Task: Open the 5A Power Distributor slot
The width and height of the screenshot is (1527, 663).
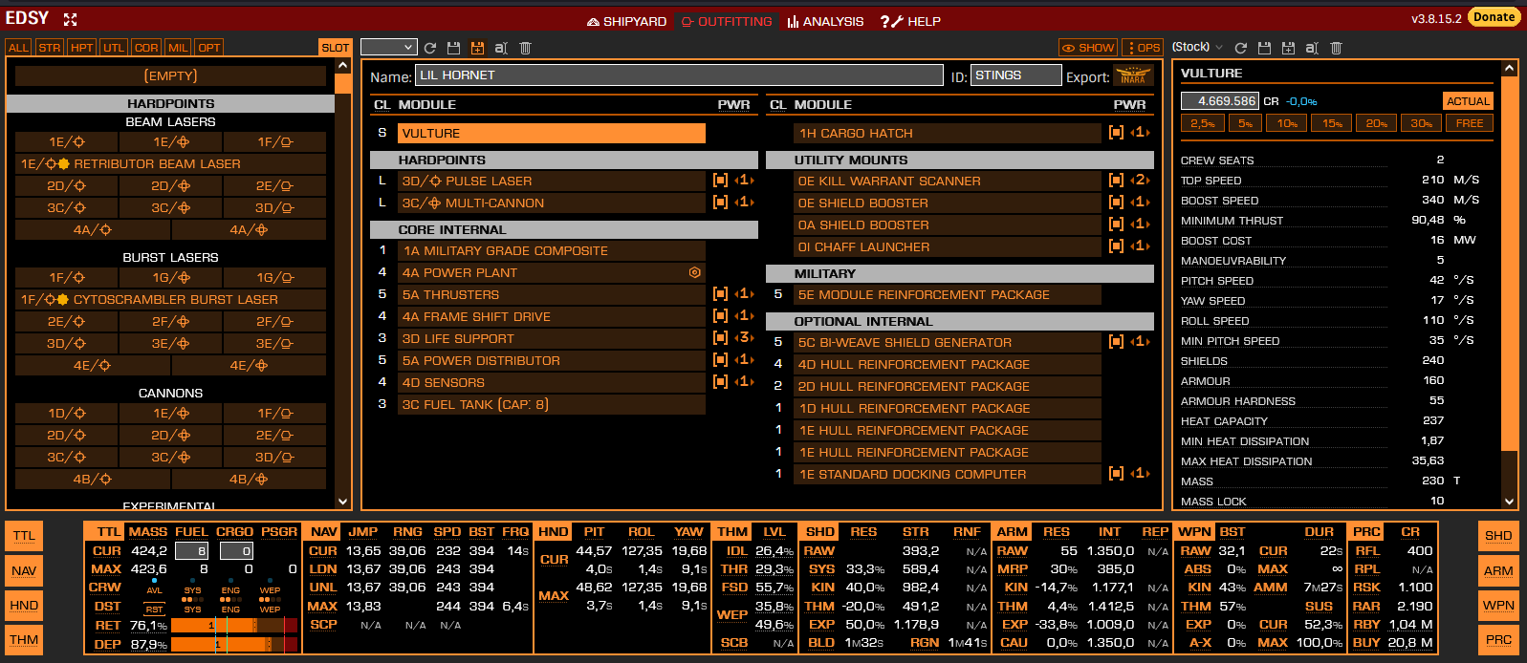Action: click(552, 361)
